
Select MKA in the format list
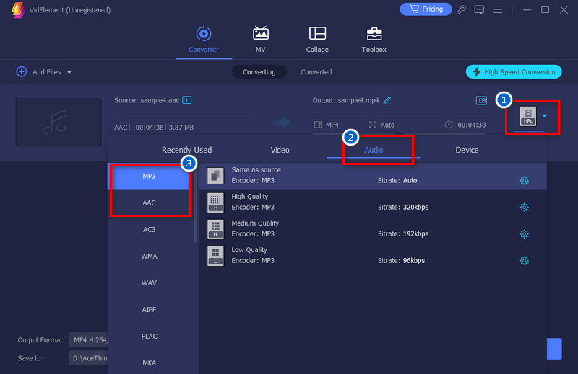pyautogui.click(x=150, y=363)
